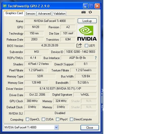Click the Bus Interface question mark

pyautogui.click(x=96, y=58)
